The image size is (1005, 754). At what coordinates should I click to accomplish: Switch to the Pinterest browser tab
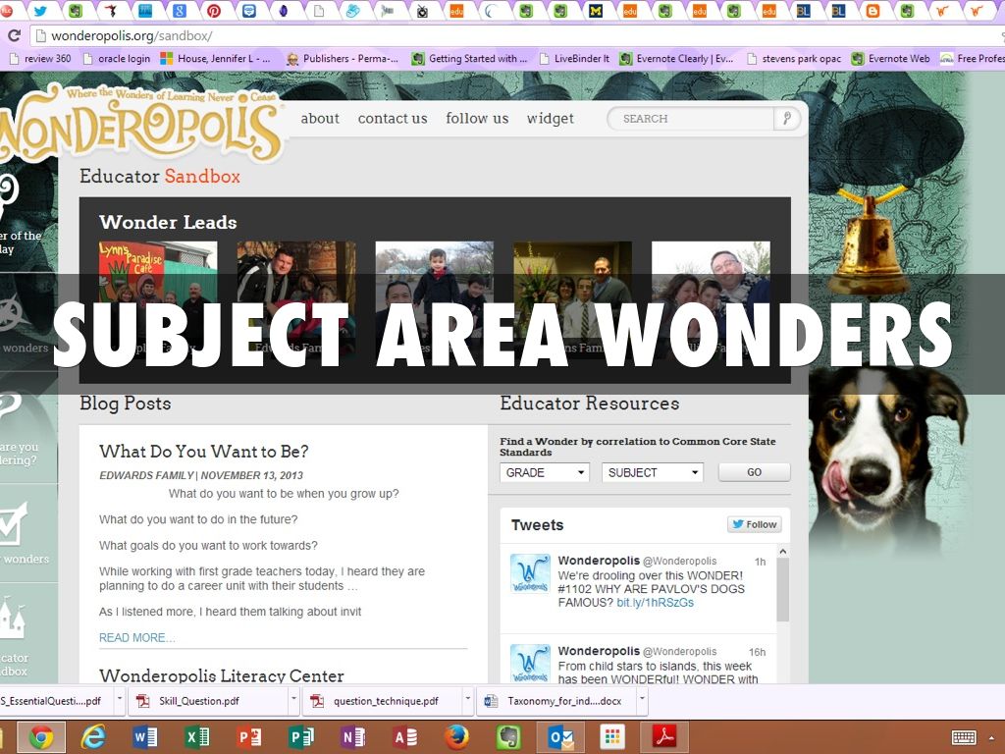213,11
